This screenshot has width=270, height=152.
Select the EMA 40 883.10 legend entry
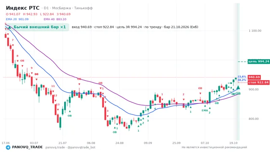pos(55,19)
